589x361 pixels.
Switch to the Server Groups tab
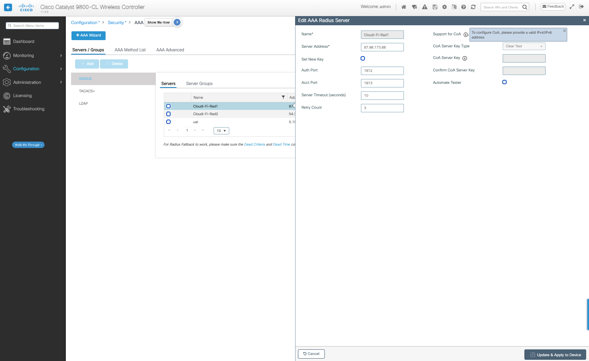click(199, 83)
